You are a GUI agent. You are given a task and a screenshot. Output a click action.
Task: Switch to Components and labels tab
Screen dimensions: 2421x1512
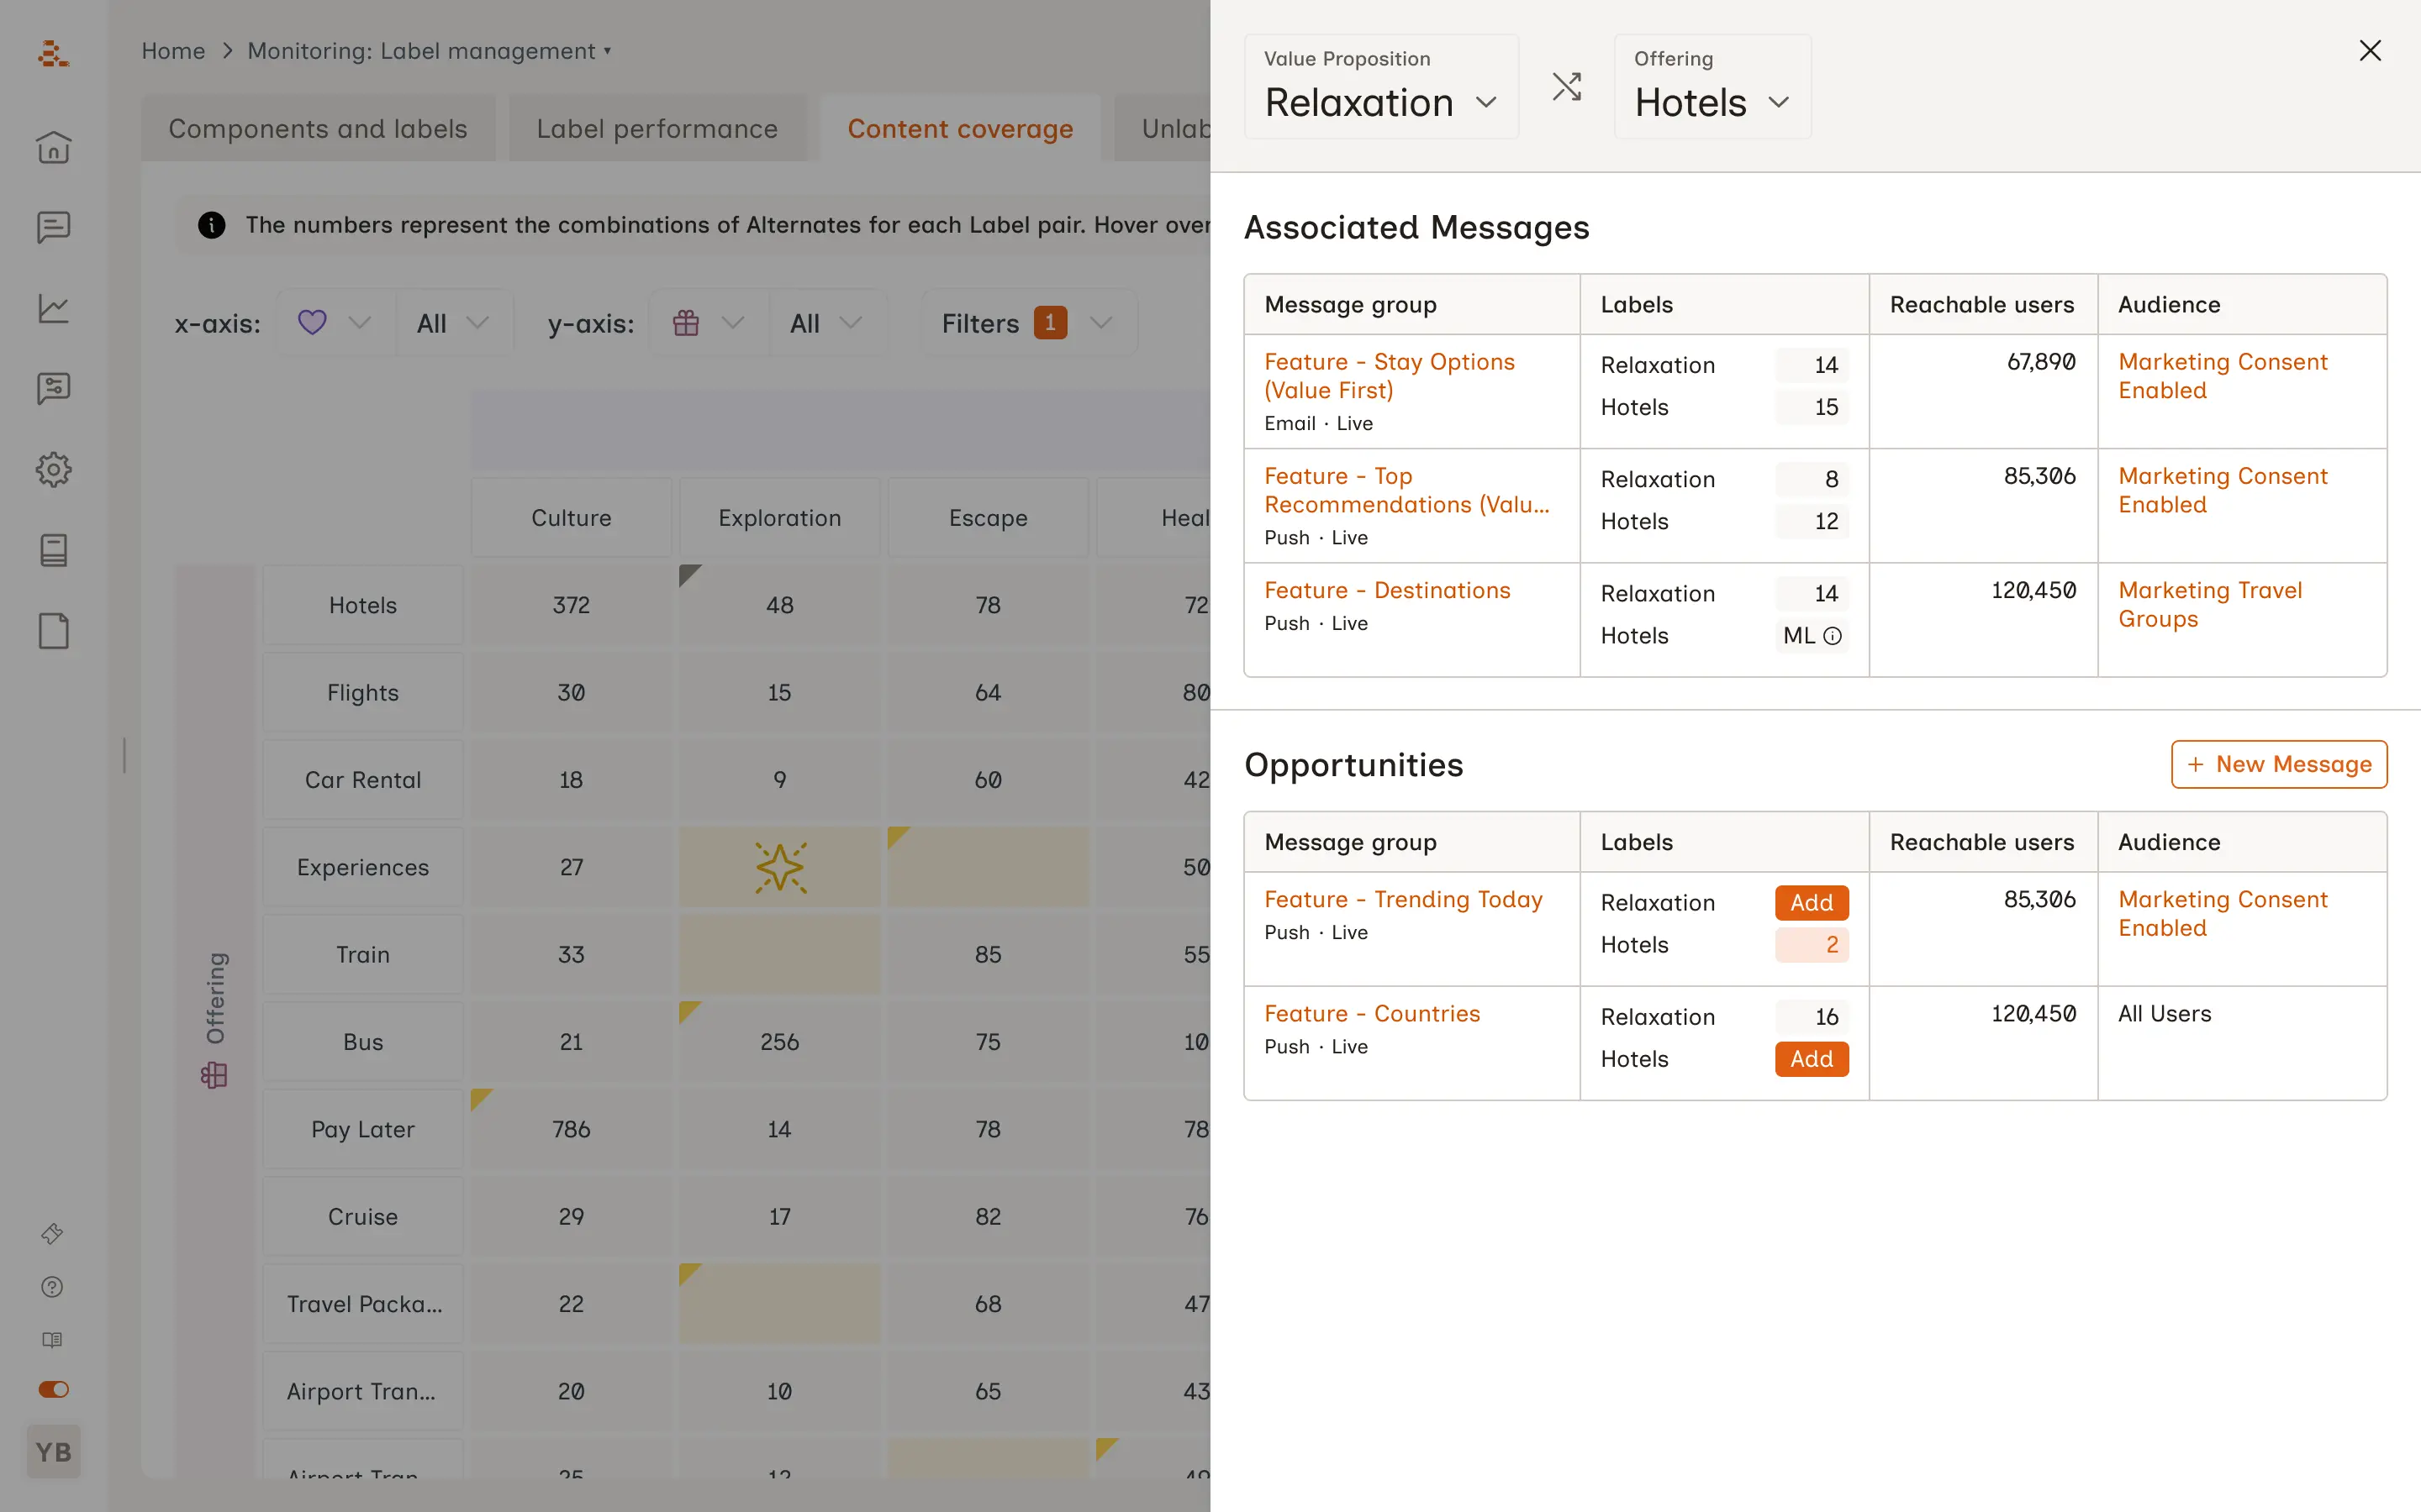coord(317,129)
